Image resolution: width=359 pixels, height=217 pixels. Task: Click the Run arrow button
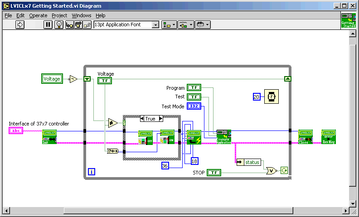(20, 24)
